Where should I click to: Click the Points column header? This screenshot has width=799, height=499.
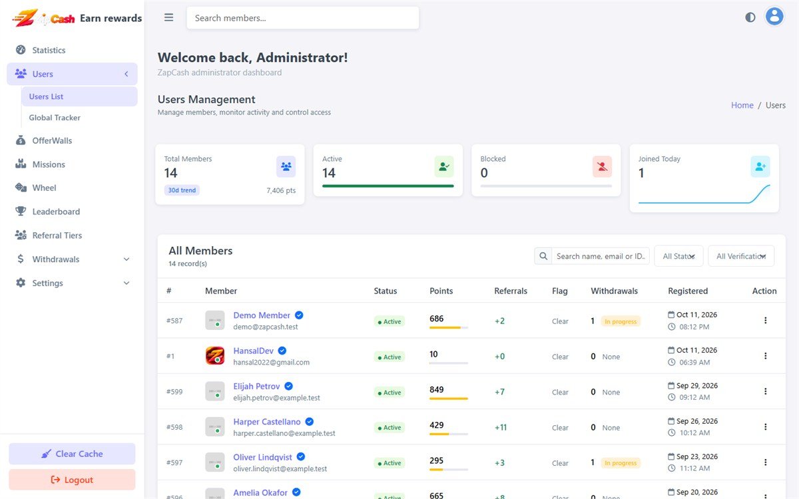tap(441, 291)
